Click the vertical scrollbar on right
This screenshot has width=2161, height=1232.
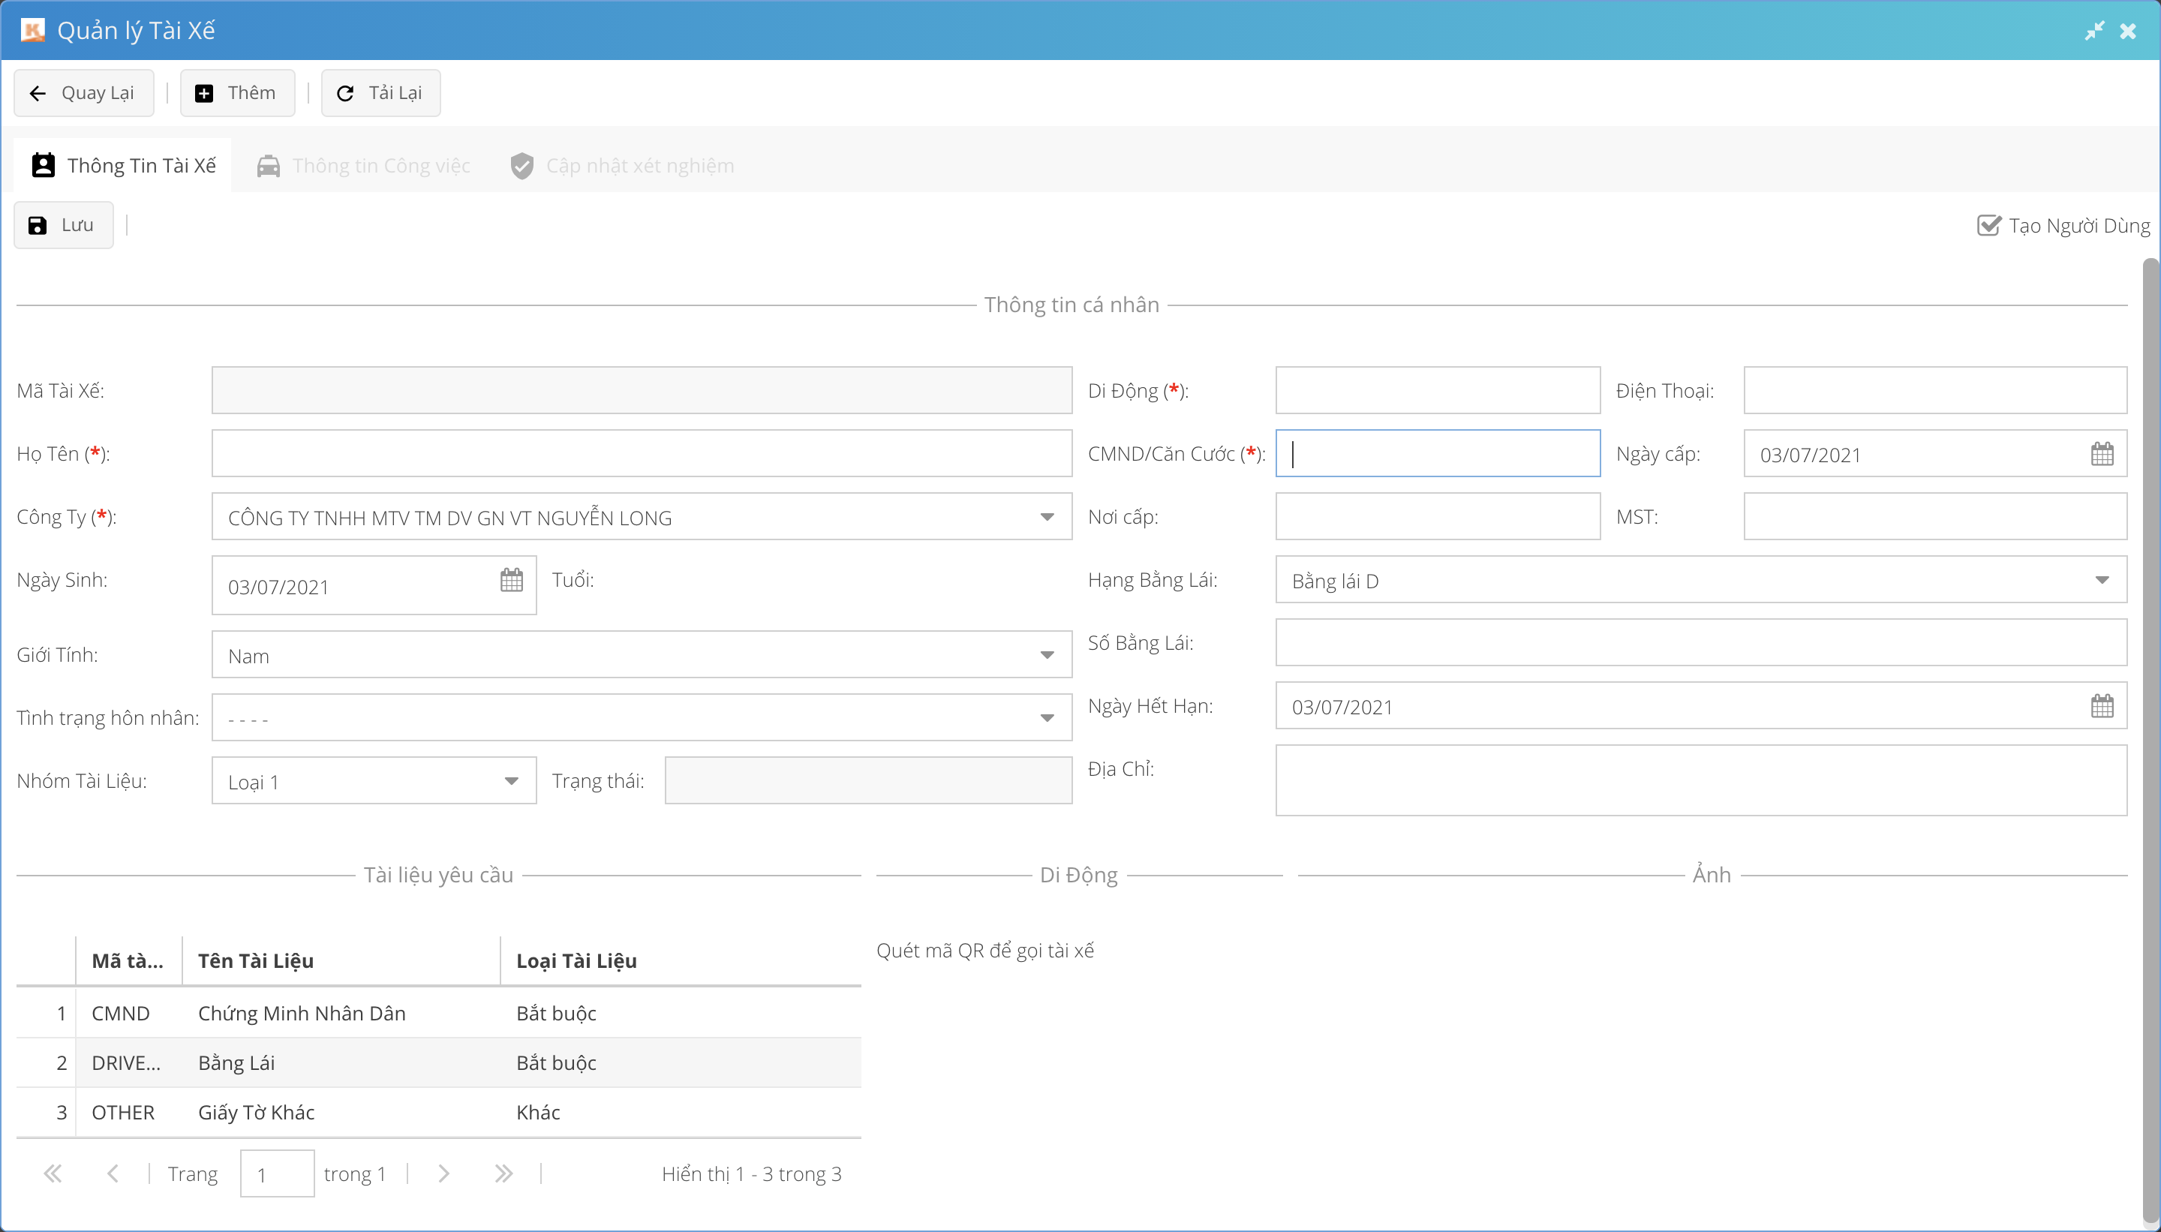pos(2150,736)
